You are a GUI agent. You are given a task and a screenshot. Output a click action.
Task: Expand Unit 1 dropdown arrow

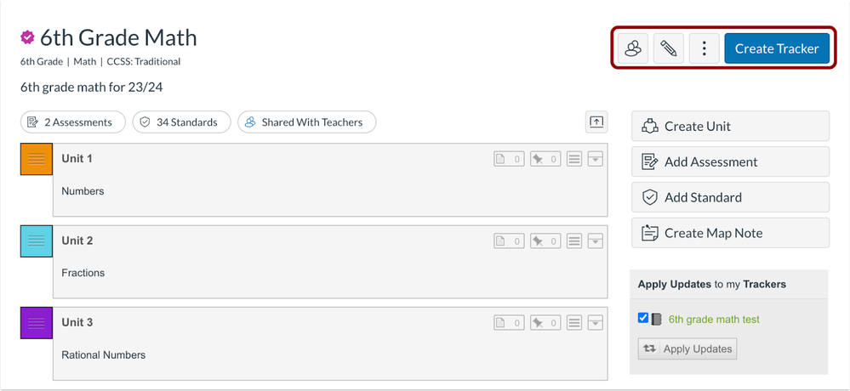pyautogui.click(x=596, y=159)
